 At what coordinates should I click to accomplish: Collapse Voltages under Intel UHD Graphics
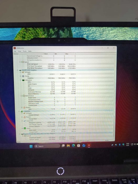coord(21,72)
